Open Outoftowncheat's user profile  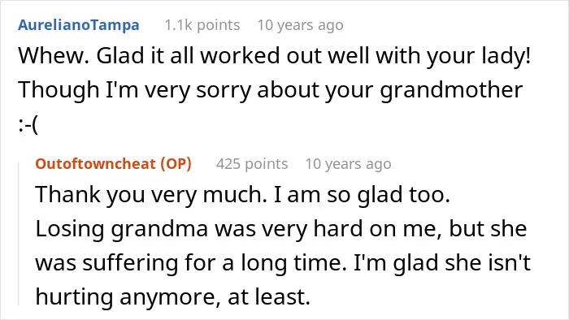tap(95, 164)
